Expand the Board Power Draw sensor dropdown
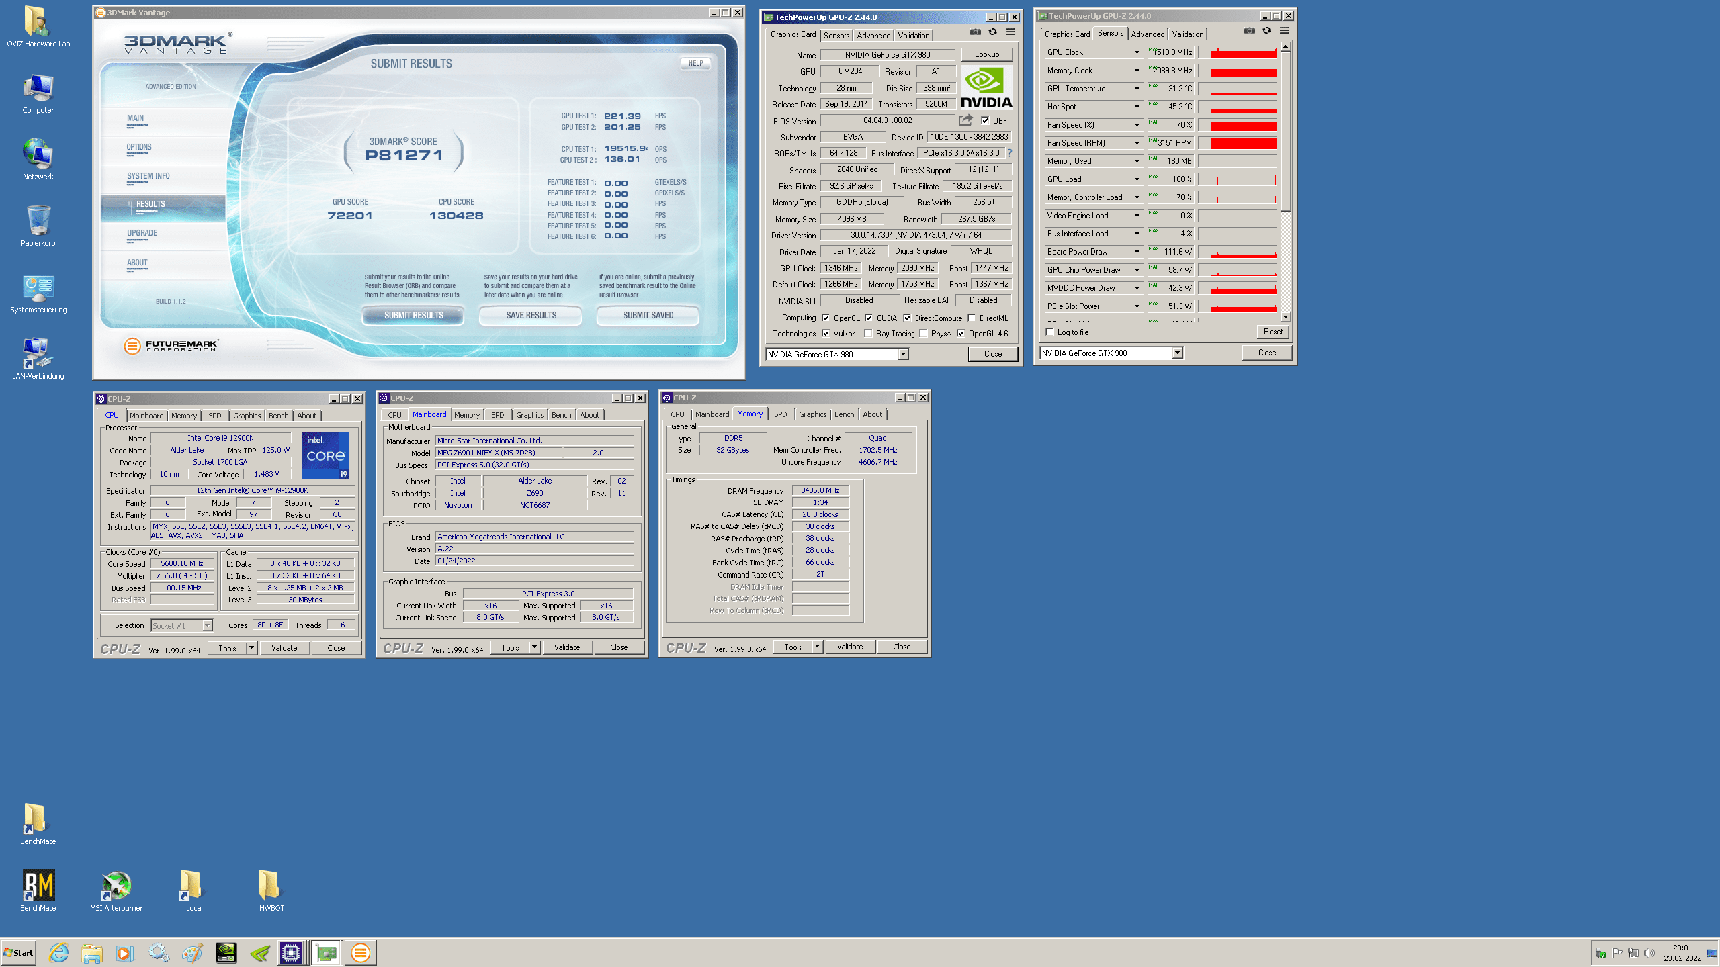Image resolution: width=1720 pixels, height=967 pixels. tap(1137, 252)
